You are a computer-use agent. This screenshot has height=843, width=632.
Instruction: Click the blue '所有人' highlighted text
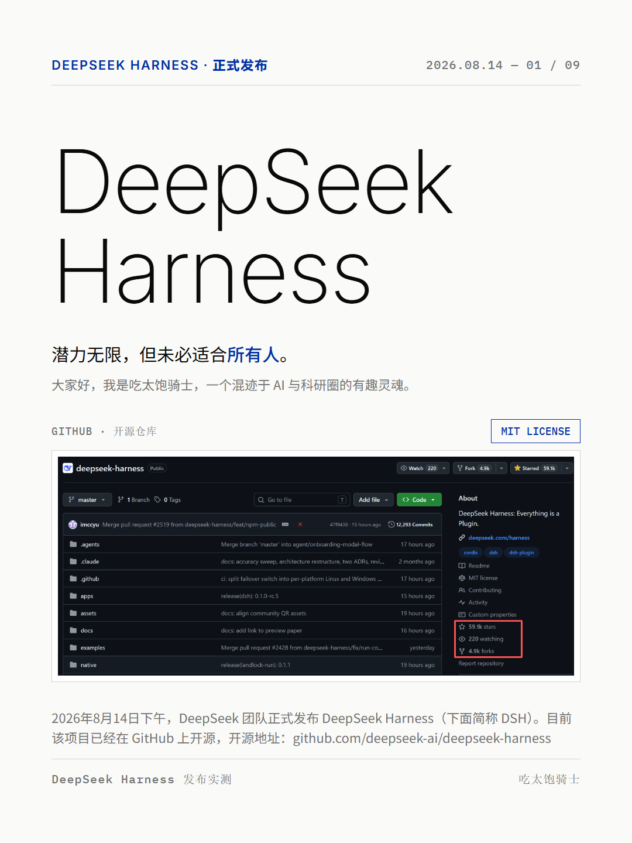253,355
